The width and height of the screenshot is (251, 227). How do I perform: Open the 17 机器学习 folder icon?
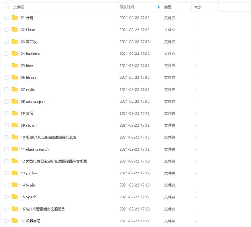click(15, 221)
